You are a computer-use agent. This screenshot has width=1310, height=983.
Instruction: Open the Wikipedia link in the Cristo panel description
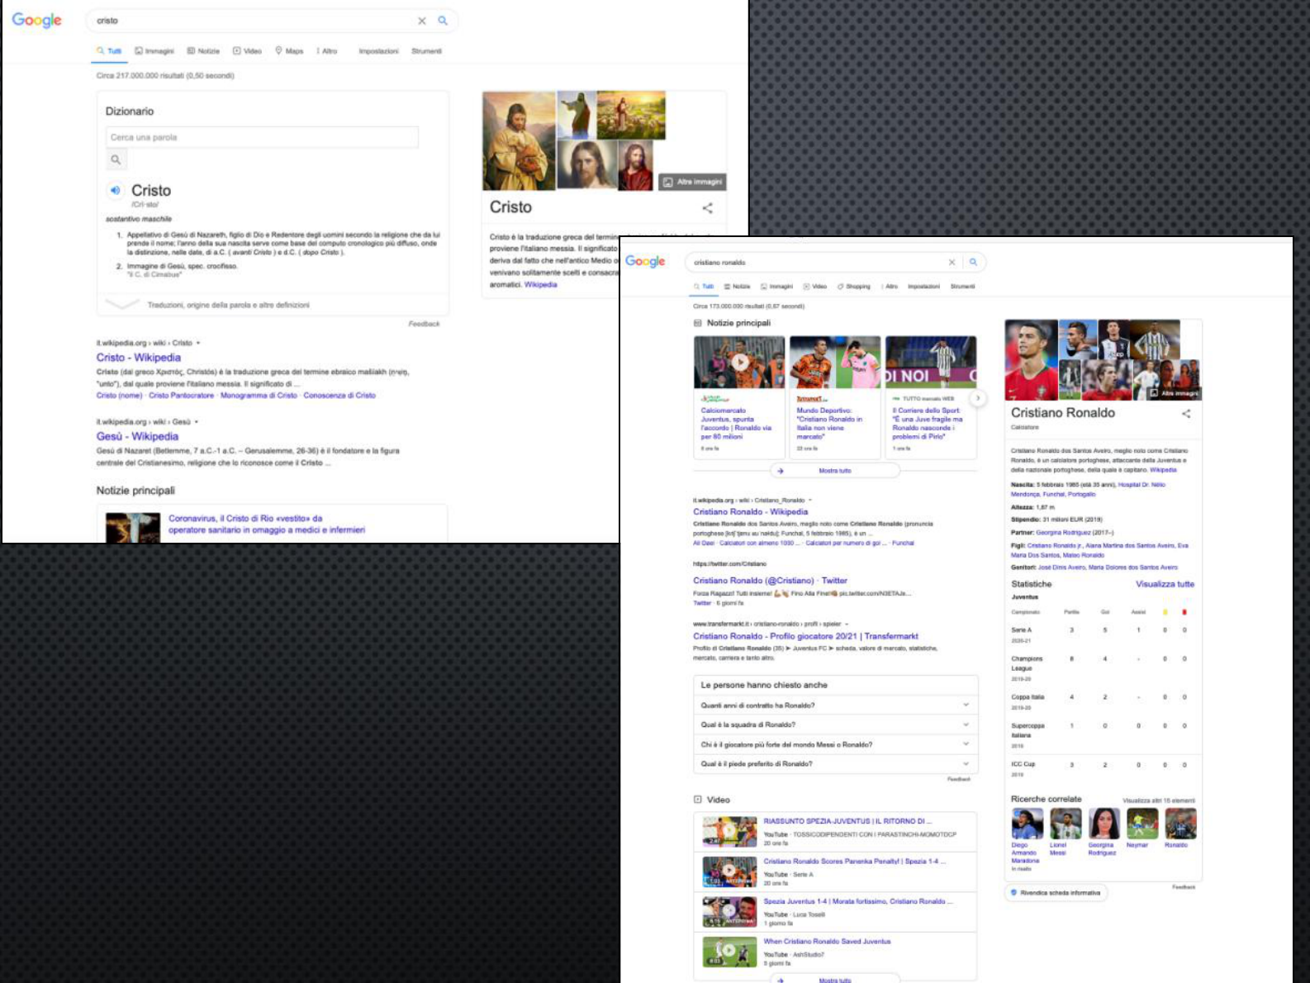[540, 285]
